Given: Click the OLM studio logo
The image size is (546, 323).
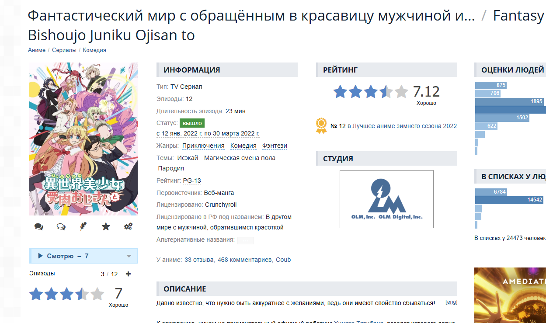Looking at the screenshot, I should (x=386, y=199).
